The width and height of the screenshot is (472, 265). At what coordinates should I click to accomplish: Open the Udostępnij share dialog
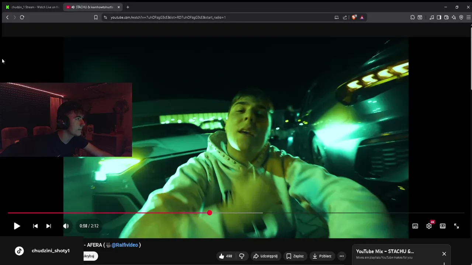point(265,256)
